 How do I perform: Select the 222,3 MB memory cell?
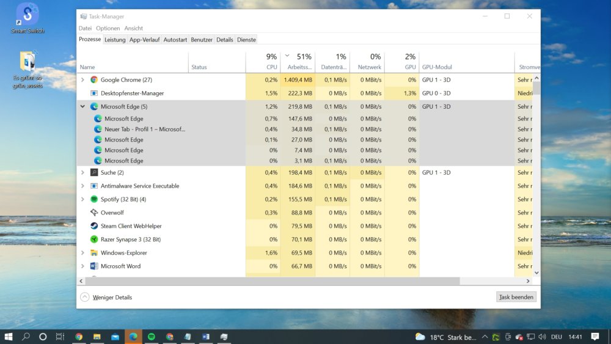(x=298, y=93)
